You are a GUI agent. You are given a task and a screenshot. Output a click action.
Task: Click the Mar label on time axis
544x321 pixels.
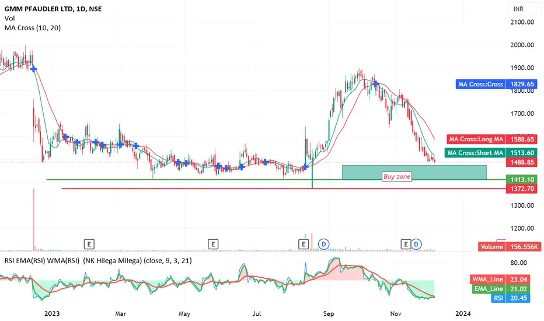(x=120, y=314)
